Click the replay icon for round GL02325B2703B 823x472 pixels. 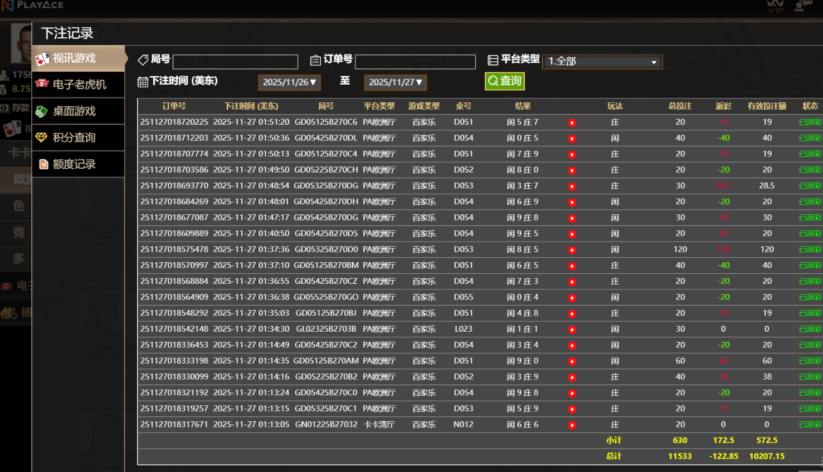(x=572, y=330)
